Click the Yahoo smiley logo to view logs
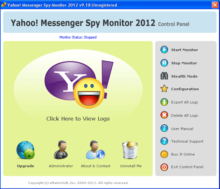220x189 pixels. click(79, 84)
